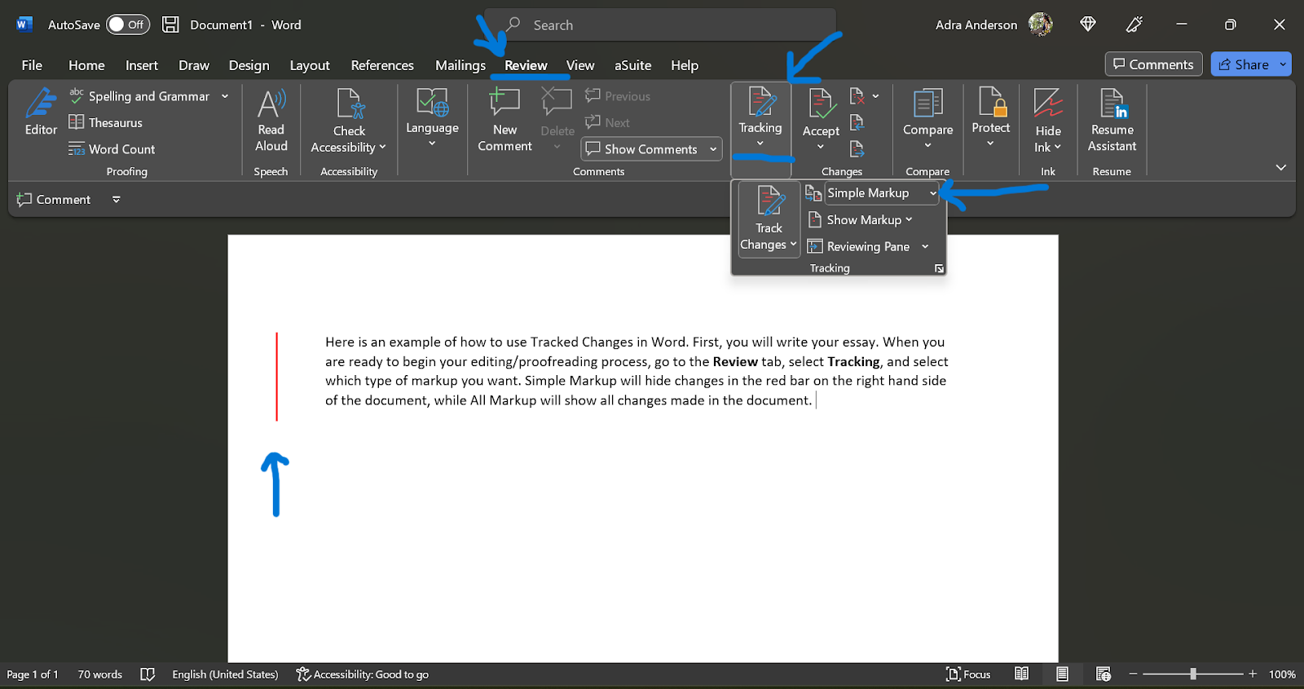Expand the Show Markup menu
The height and width of the screenshot is (689, 1304).
pos(860,220)
